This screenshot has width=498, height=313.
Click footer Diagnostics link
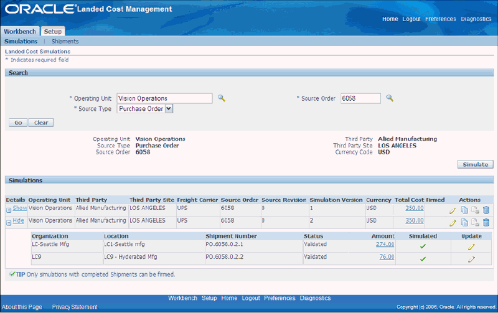click(315, 298)
